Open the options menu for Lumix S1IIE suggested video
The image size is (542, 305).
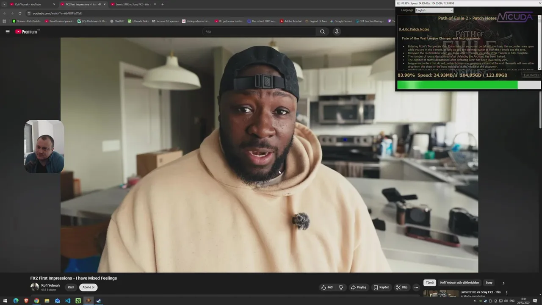[506, 293]
